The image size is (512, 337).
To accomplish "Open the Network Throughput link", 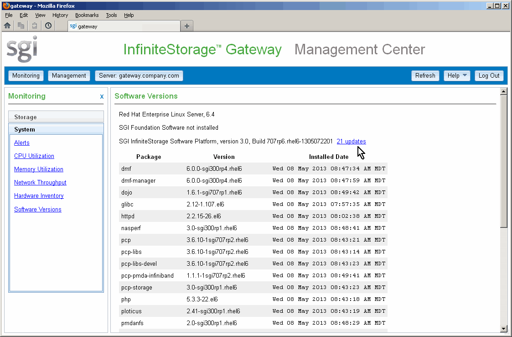I will point(40,183).
